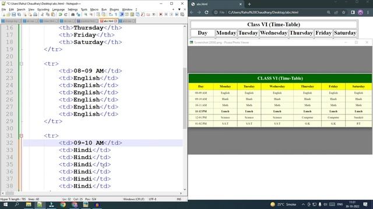Viewport: 373px width, 209px height.
Task: Show hidden system tray icons chevron
Action: coord(303,204)
